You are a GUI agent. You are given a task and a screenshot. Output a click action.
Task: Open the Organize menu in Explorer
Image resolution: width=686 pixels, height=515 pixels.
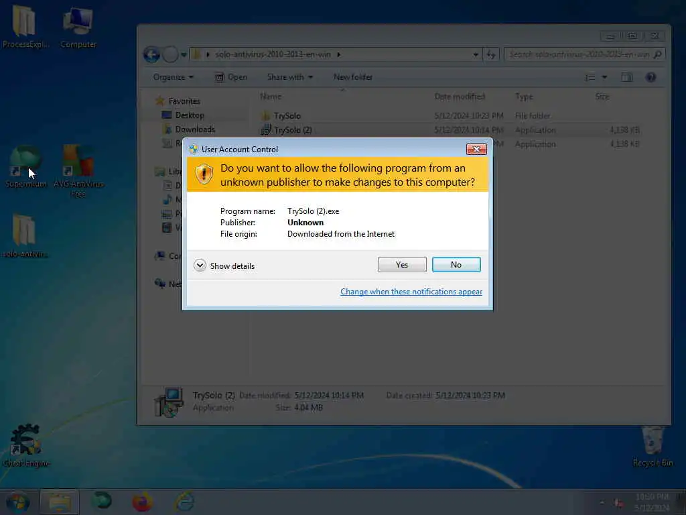[174, 77]
